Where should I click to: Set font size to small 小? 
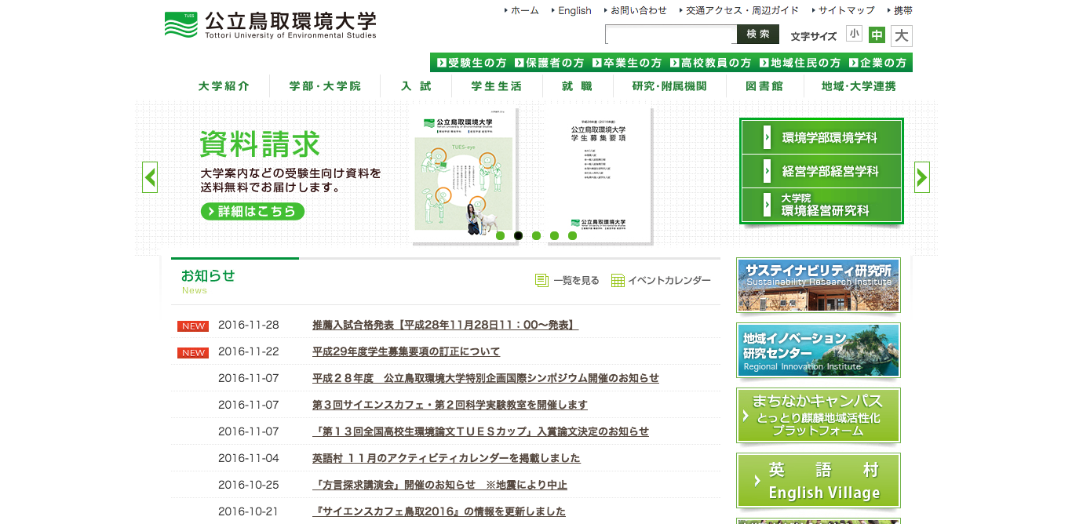854,34
